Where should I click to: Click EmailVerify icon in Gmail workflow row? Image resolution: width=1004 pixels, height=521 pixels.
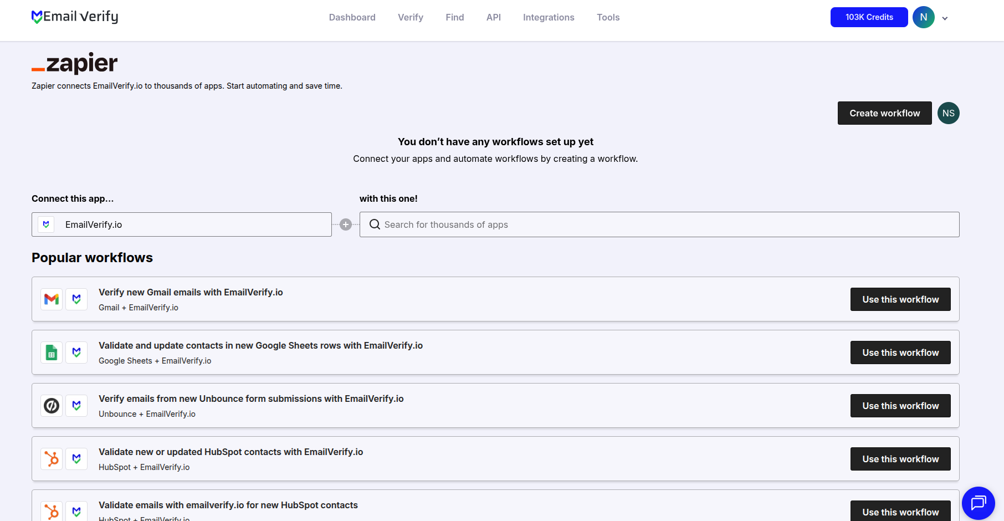pyautogui.click(x=76, y=299)
